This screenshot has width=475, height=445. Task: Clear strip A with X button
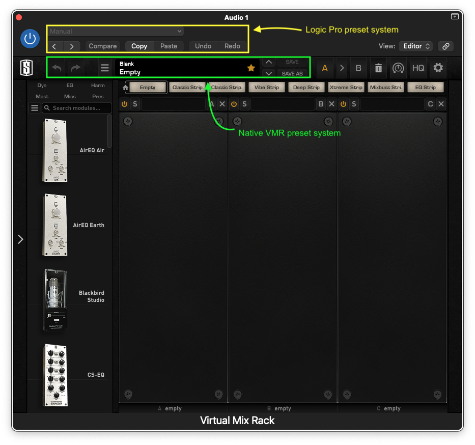tap(222, 104)
